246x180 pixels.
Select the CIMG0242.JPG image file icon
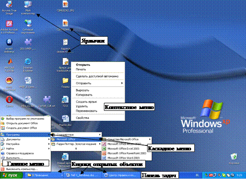(65, 4)
